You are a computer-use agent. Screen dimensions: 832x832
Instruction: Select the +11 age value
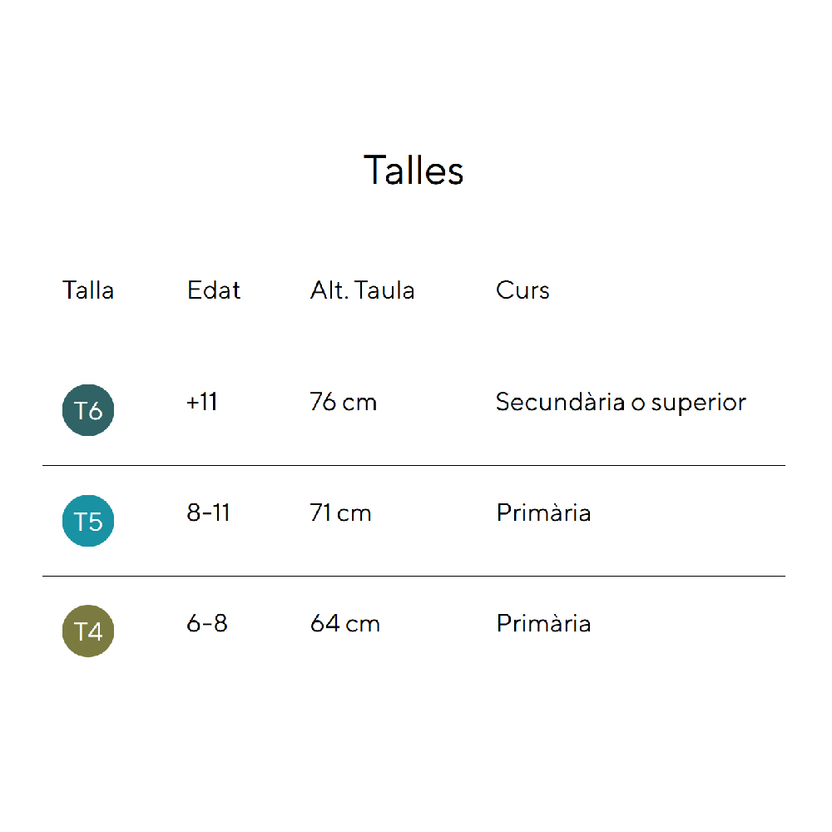pos(202,402)
